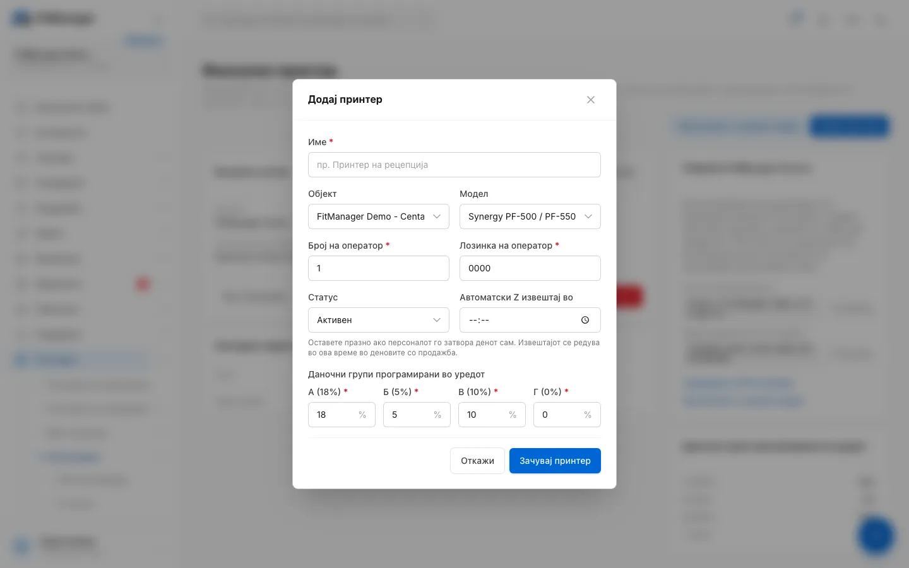This screenshot has width=909, height=568.
Task: Open the Модел Synergy PF-500 dropdown
Action: coord(530,216)
